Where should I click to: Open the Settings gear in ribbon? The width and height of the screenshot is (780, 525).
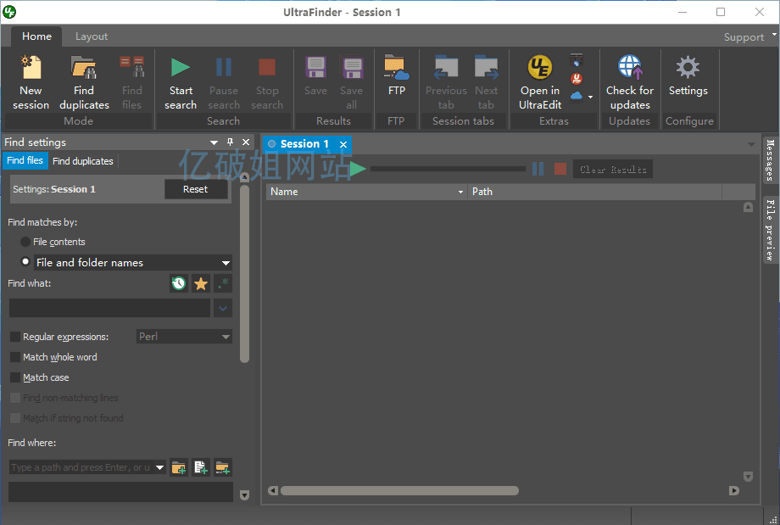tap(688, 75)
